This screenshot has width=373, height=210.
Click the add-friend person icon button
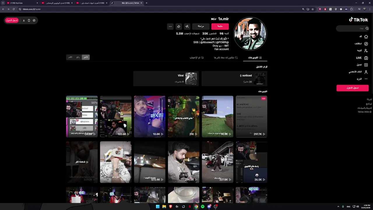coord(187,26)
